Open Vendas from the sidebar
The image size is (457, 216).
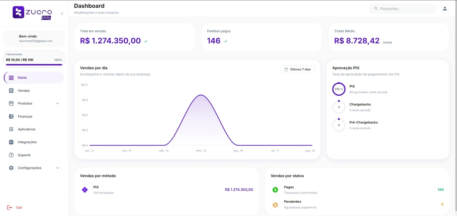point(24,90)
